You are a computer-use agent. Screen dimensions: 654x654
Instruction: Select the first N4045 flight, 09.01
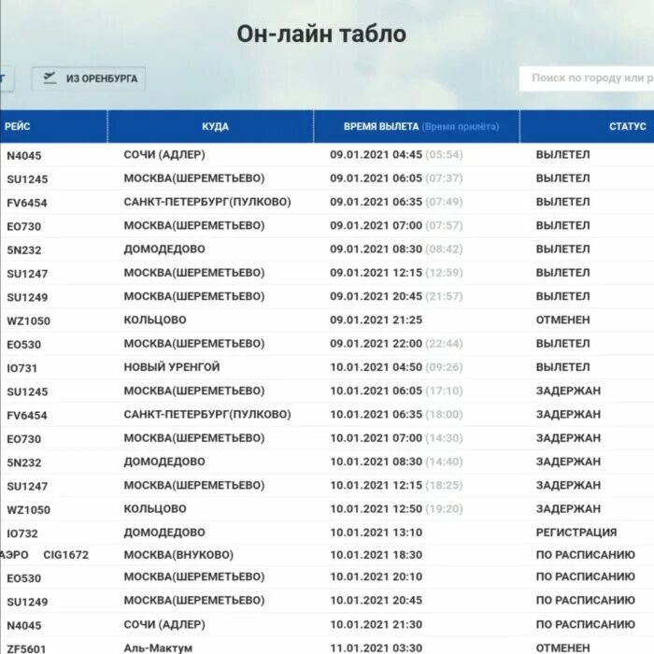24,156
